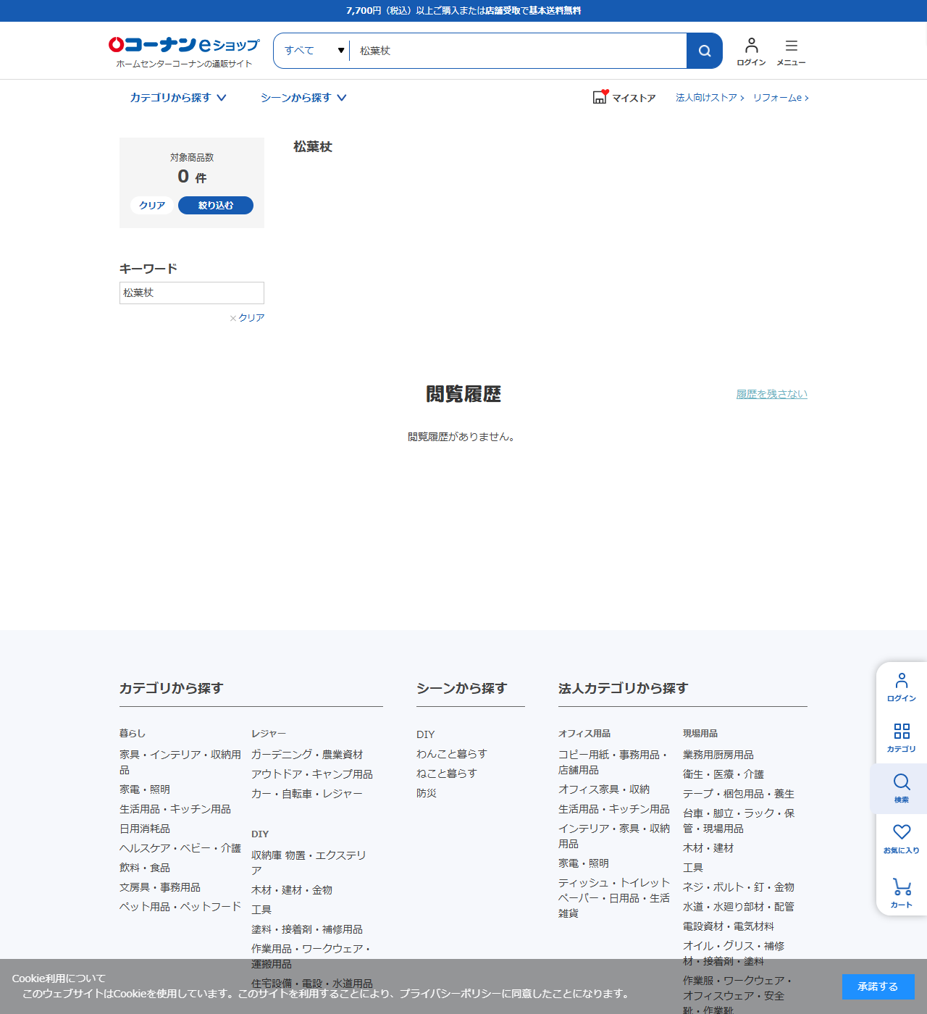The height and width of the screenshot is (1014, 927).
Task: Open インテリア・家具・収納用品 business link
Action: [614, 836]
